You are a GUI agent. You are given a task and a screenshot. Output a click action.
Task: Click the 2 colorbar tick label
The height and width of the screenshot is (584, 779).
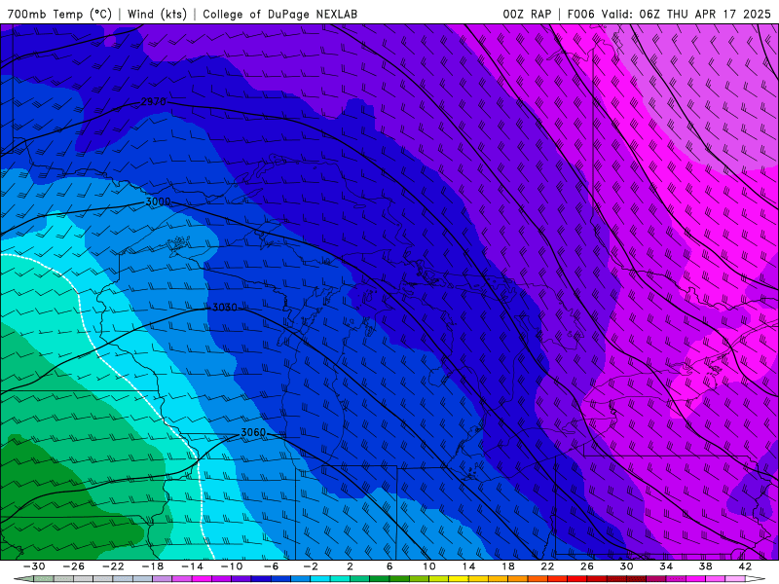click(350, 566)
